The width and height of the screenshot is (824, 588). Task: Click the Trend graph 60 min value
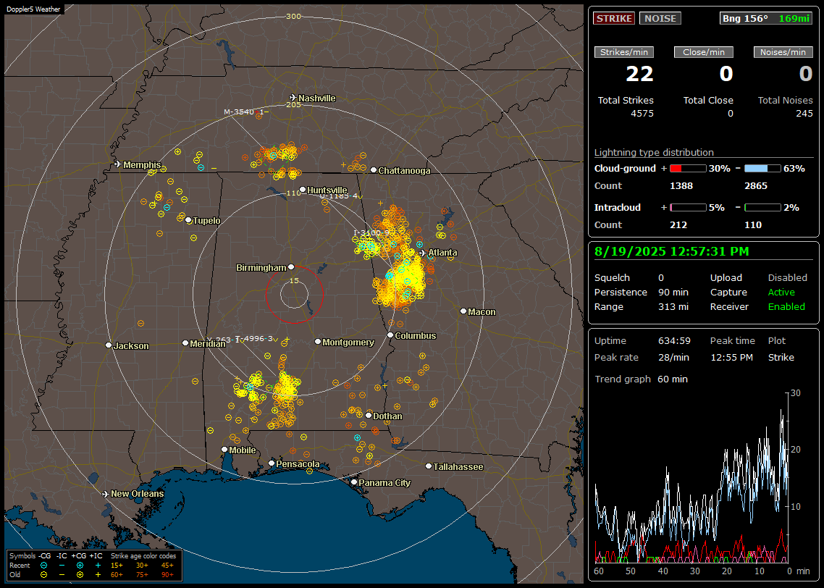click(673, 379)
